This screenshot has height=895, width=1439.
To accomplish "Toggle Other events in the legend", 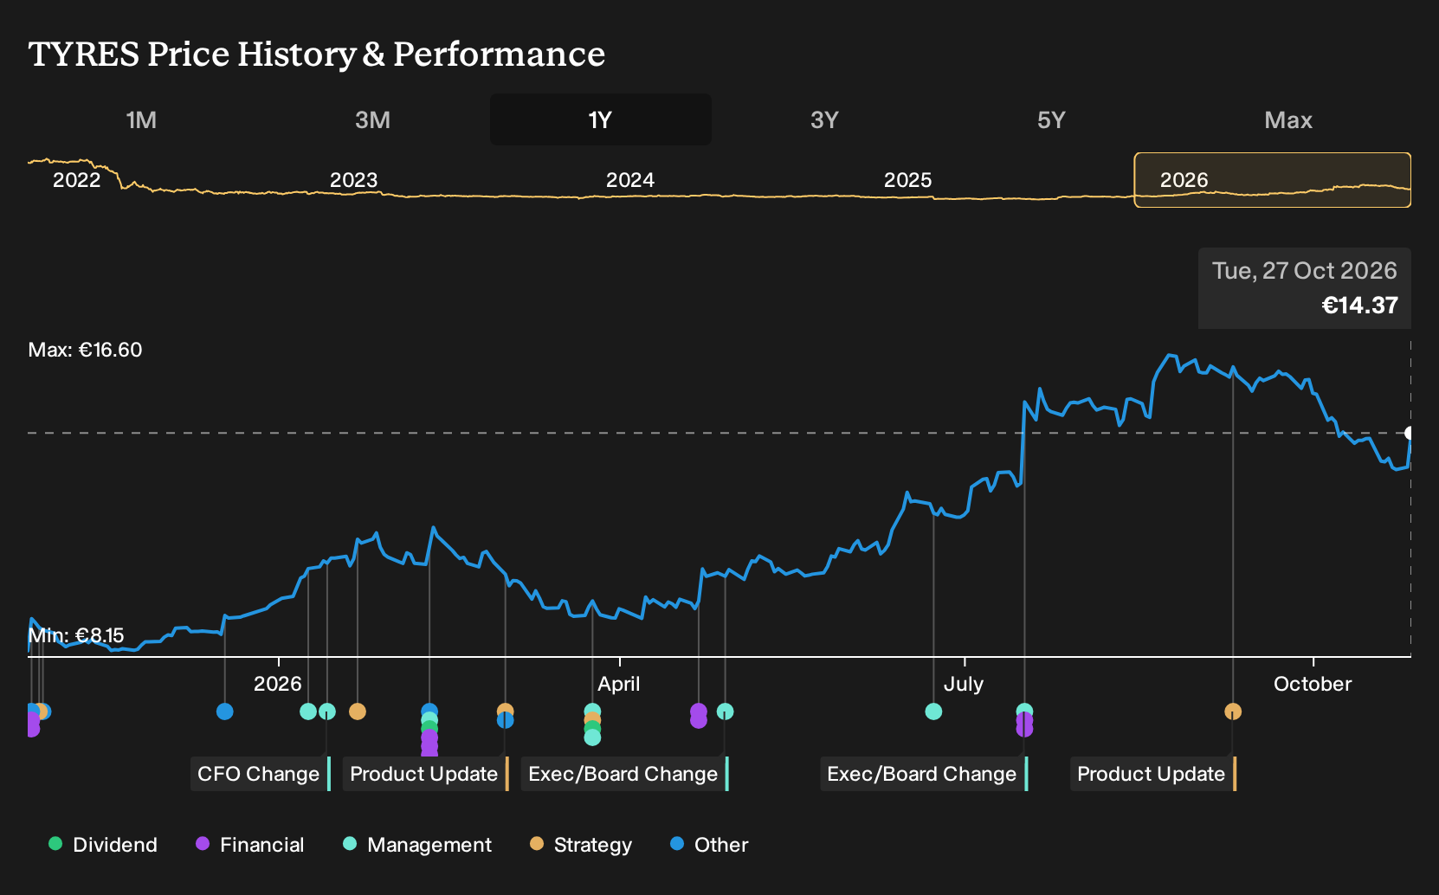I will [709, 845].
